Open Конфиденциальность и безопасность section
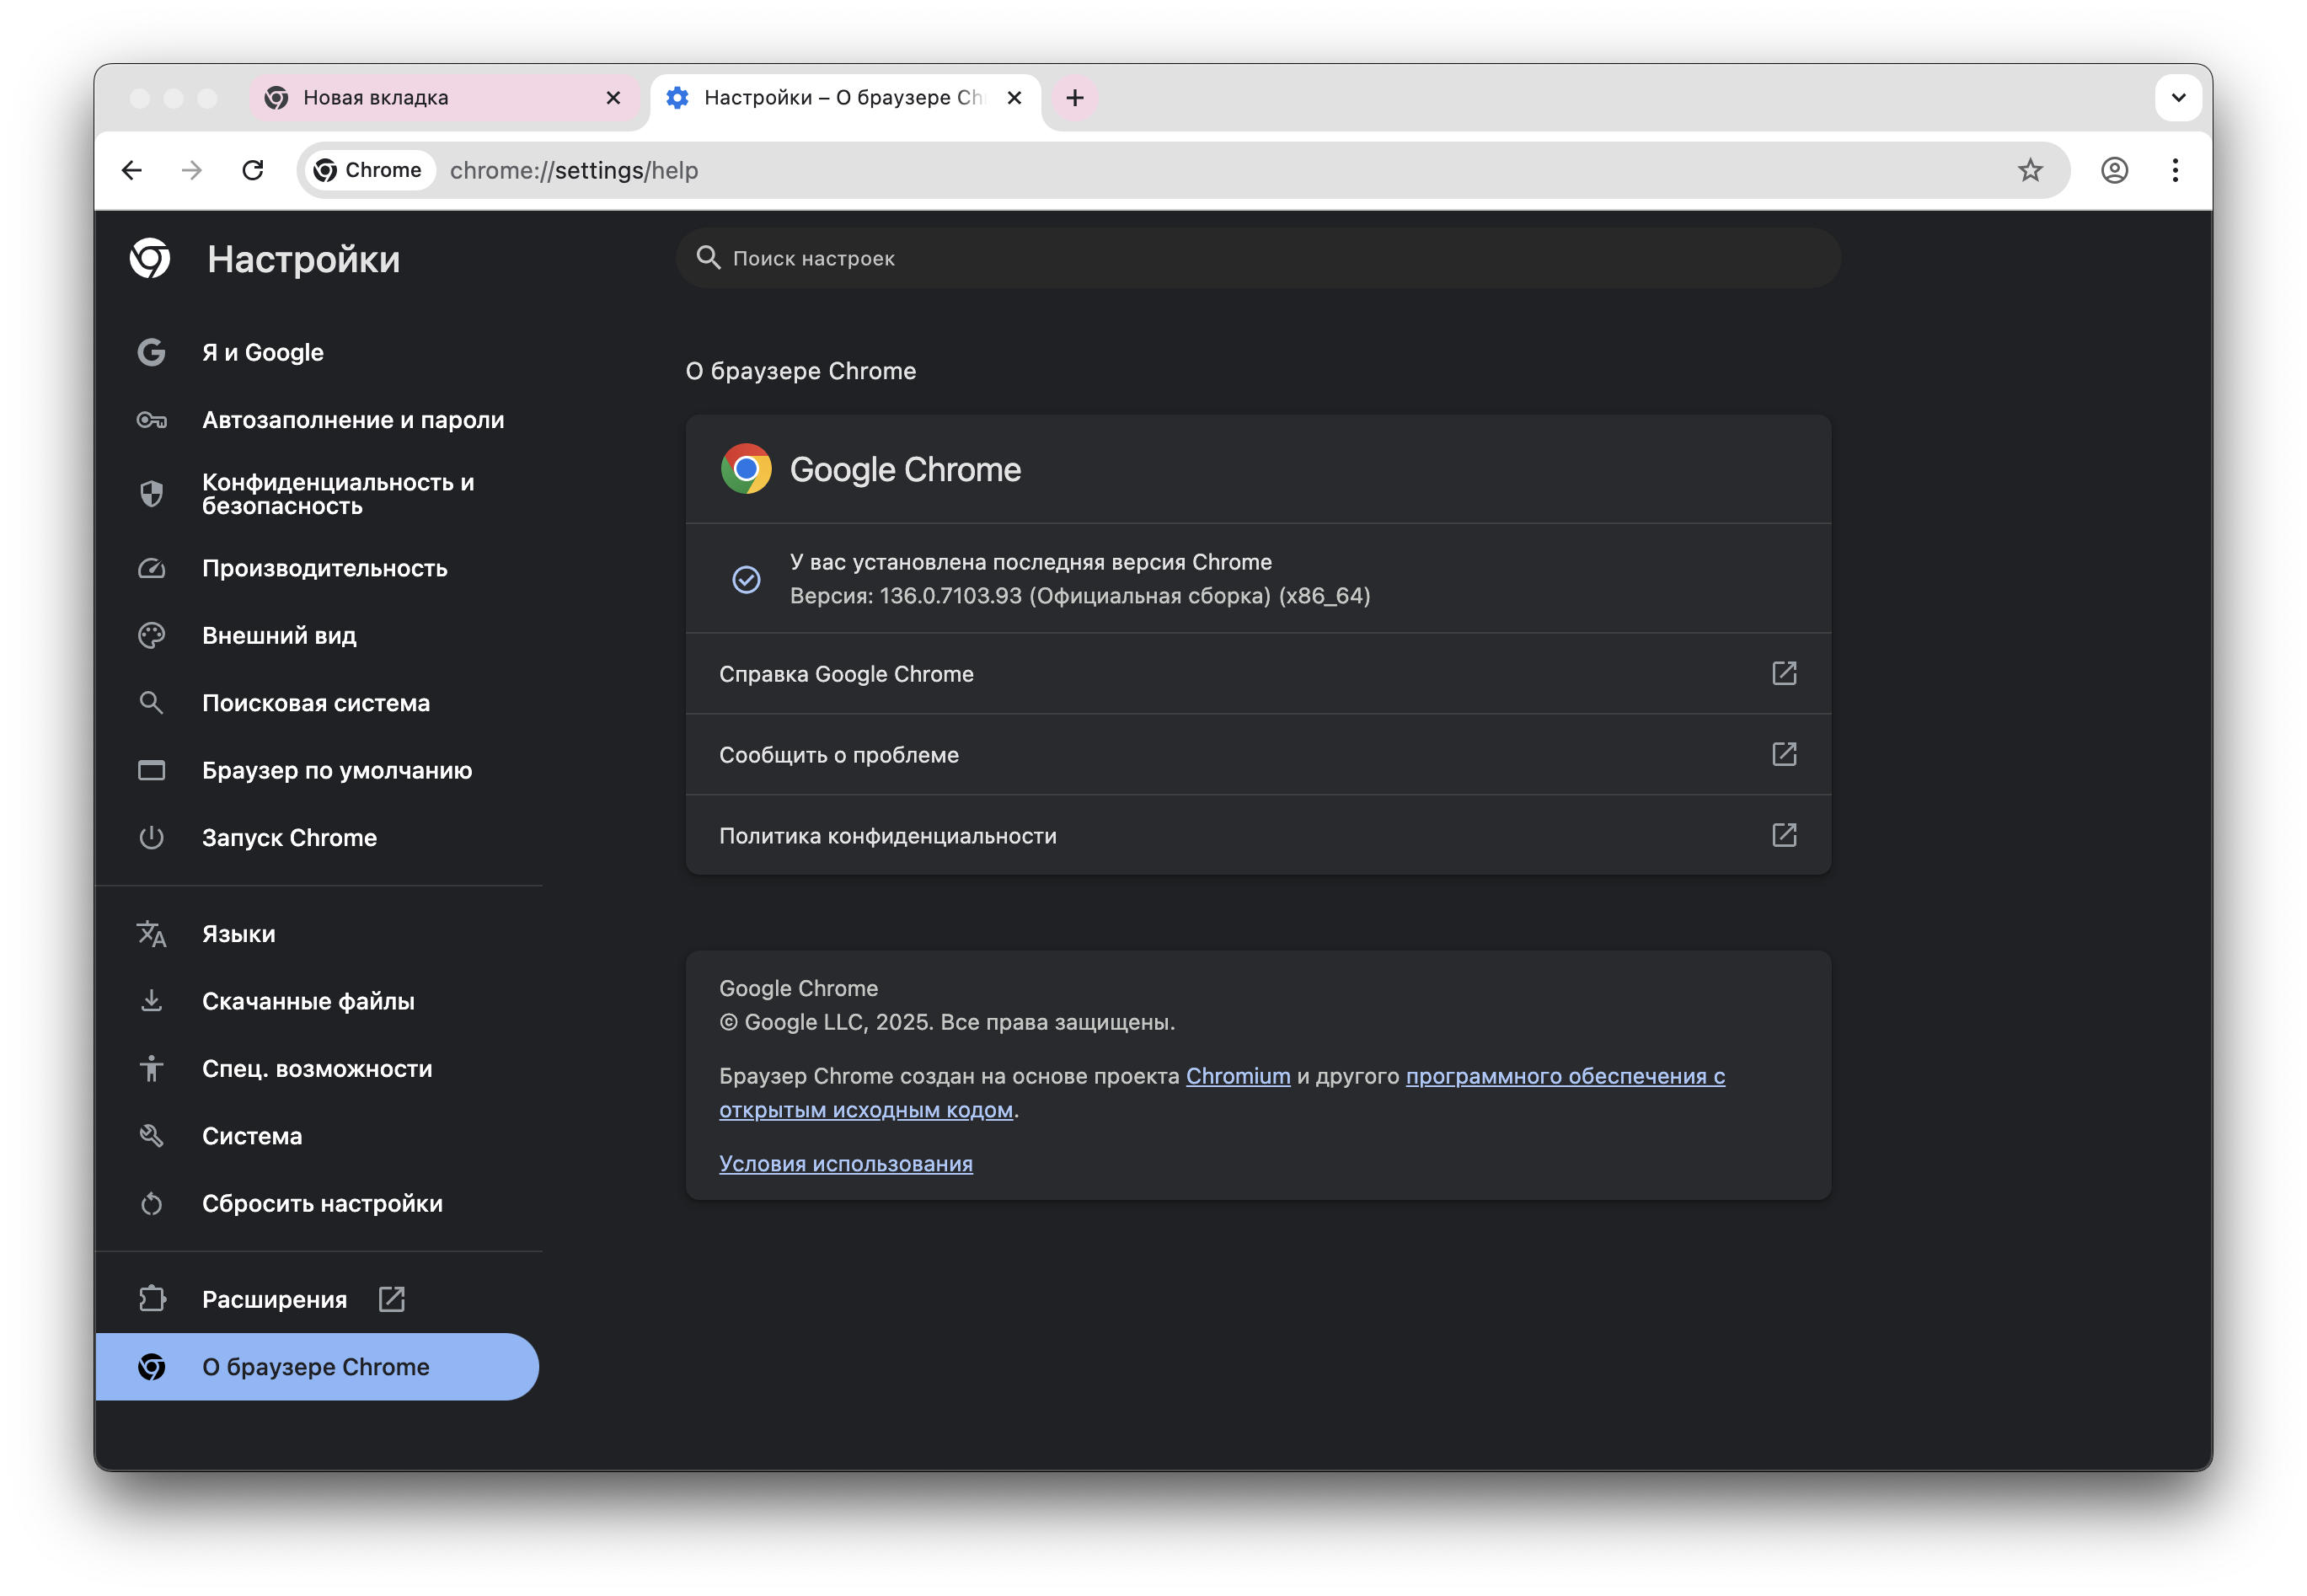 coord(337,494)
